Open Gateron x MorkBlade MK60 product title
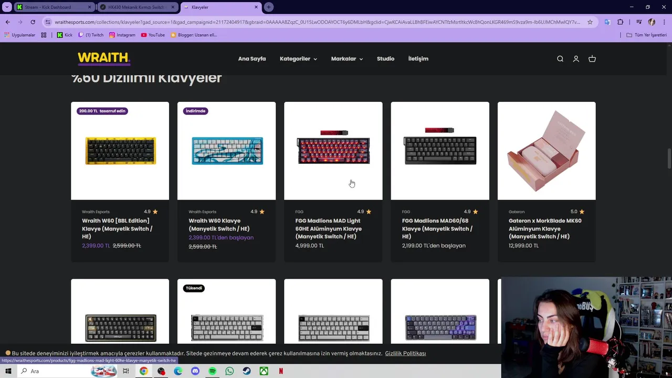Viewport: 672px width, 378px height. tap(545, 228)
